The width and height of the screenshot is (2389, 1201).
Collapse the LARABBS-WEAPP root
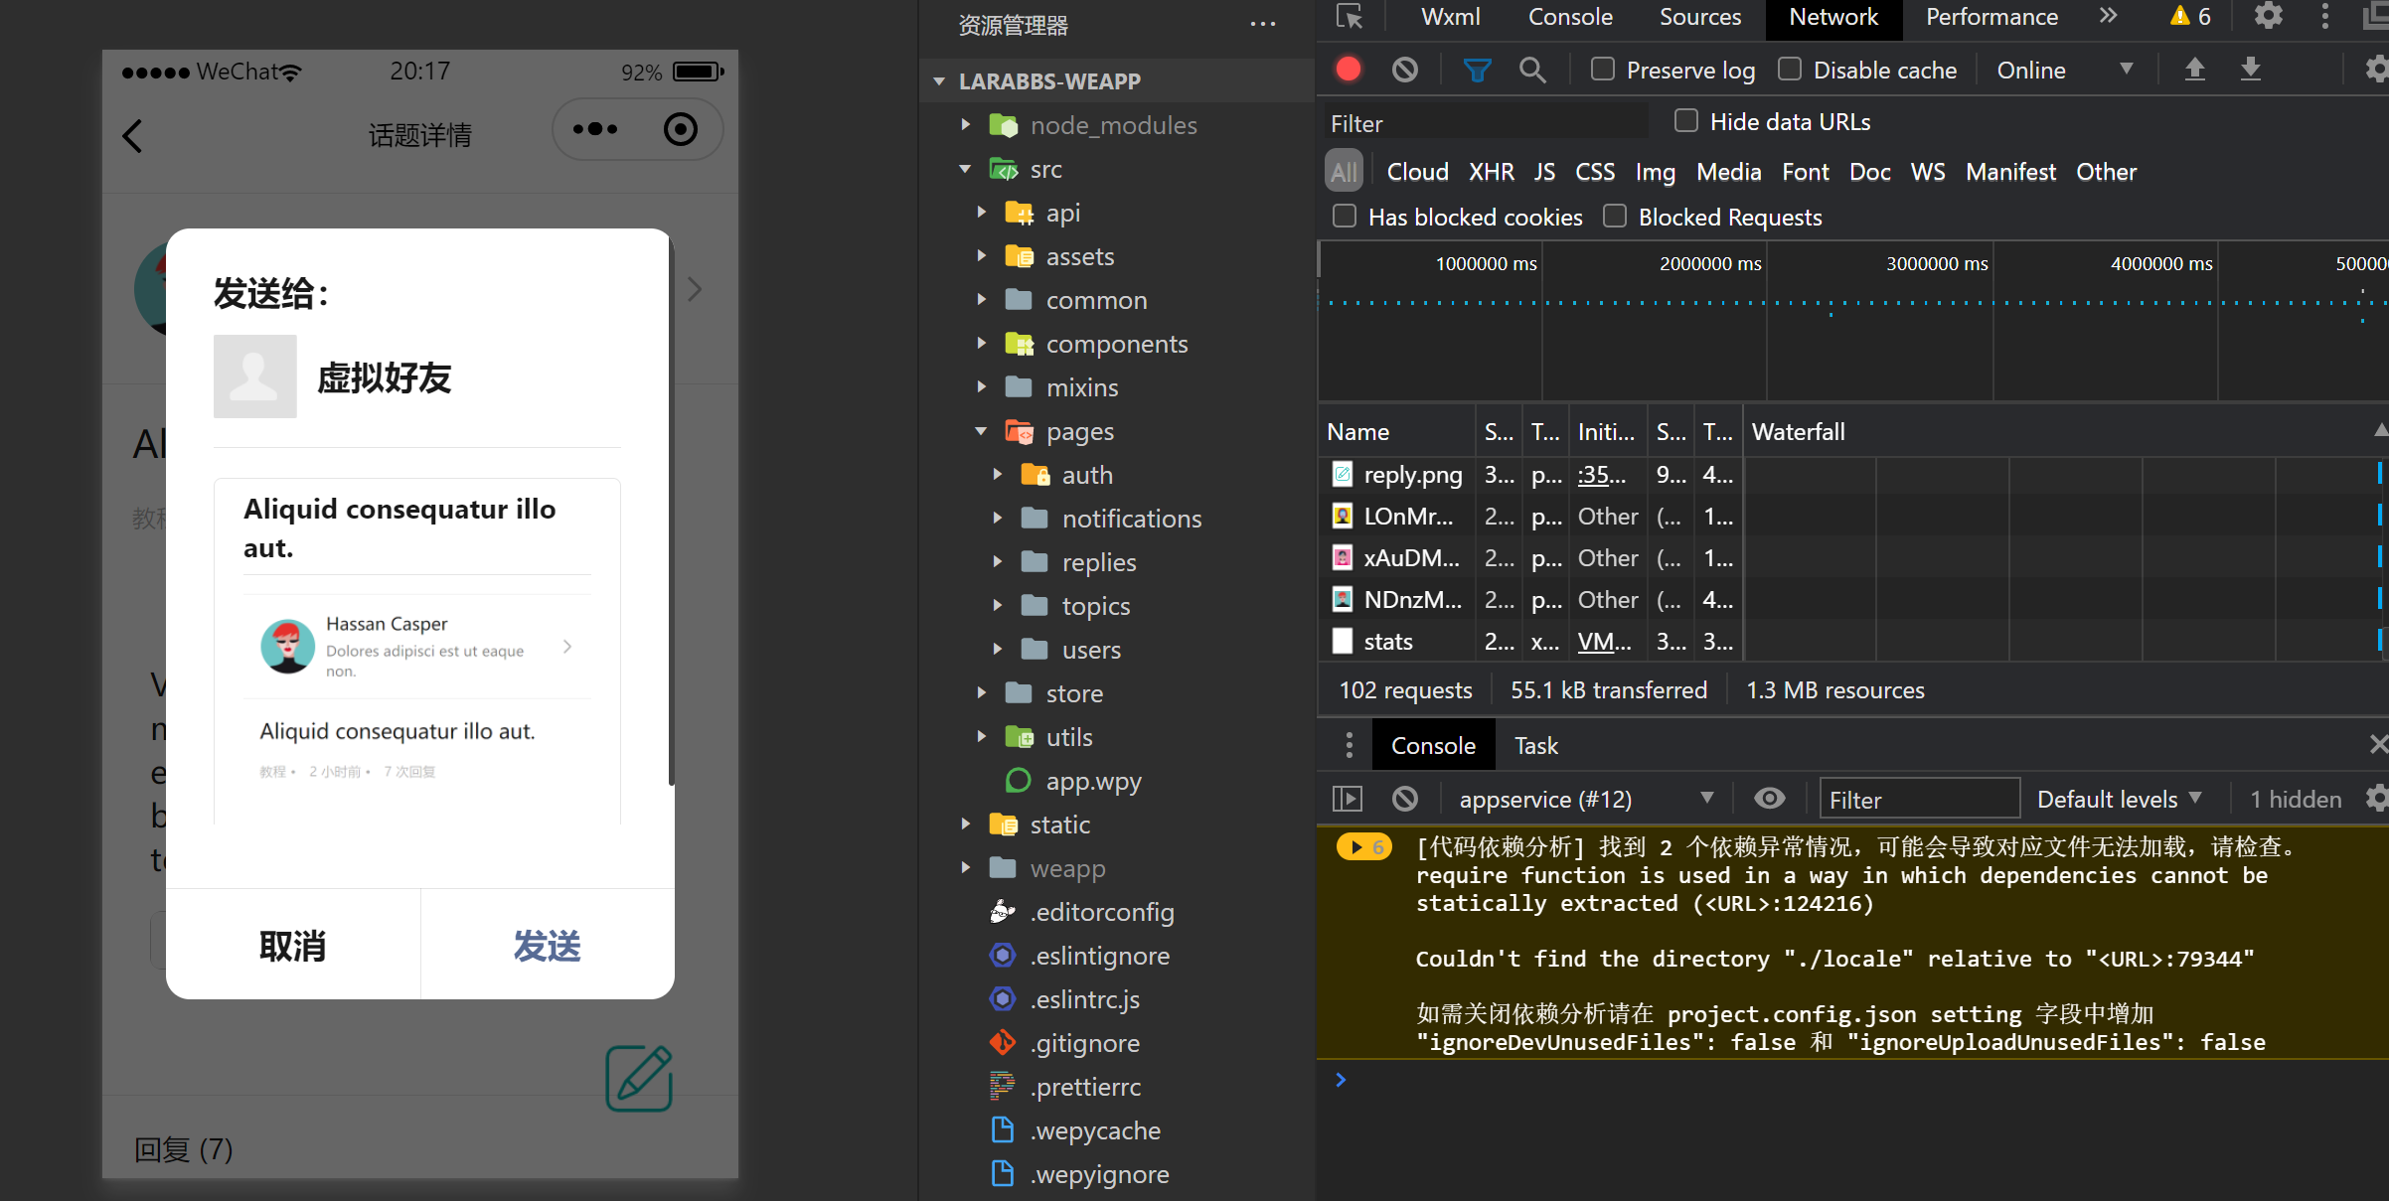coord(939,81)
